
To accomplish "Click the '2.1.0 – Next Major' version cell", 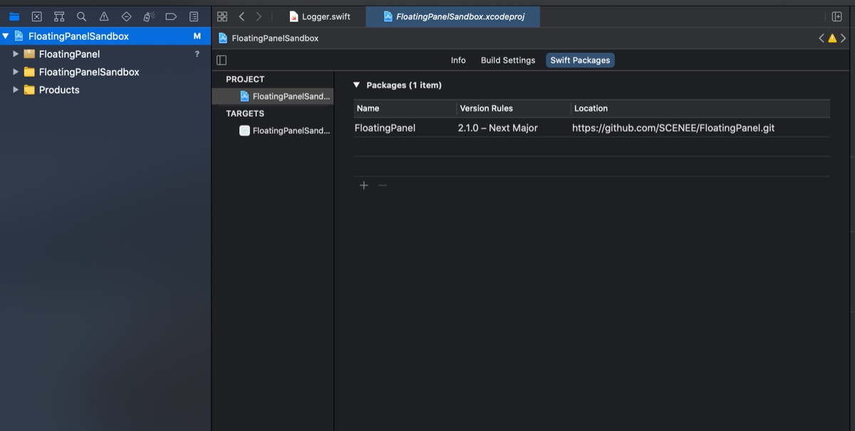I will tap(498, 128).
